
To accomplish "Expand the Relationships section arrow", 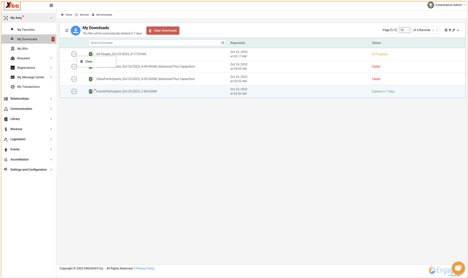I will [x=51, y=99].
